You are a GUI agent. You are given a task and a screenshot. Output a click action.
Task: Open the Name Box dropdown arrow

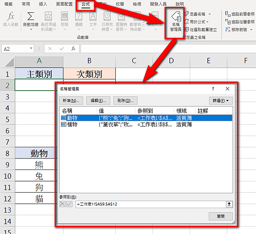31,48
